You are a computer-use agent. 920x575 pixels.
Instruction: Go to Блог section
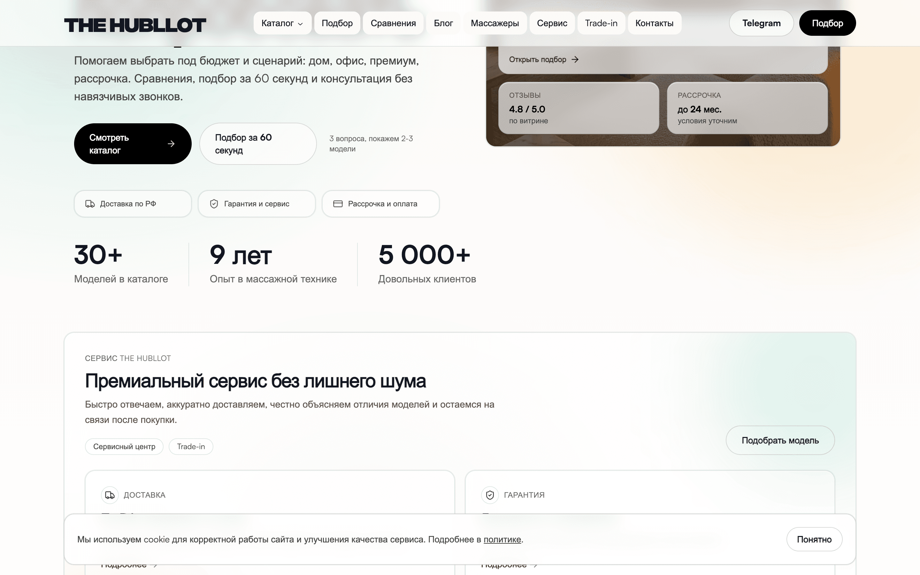[443, 23]
